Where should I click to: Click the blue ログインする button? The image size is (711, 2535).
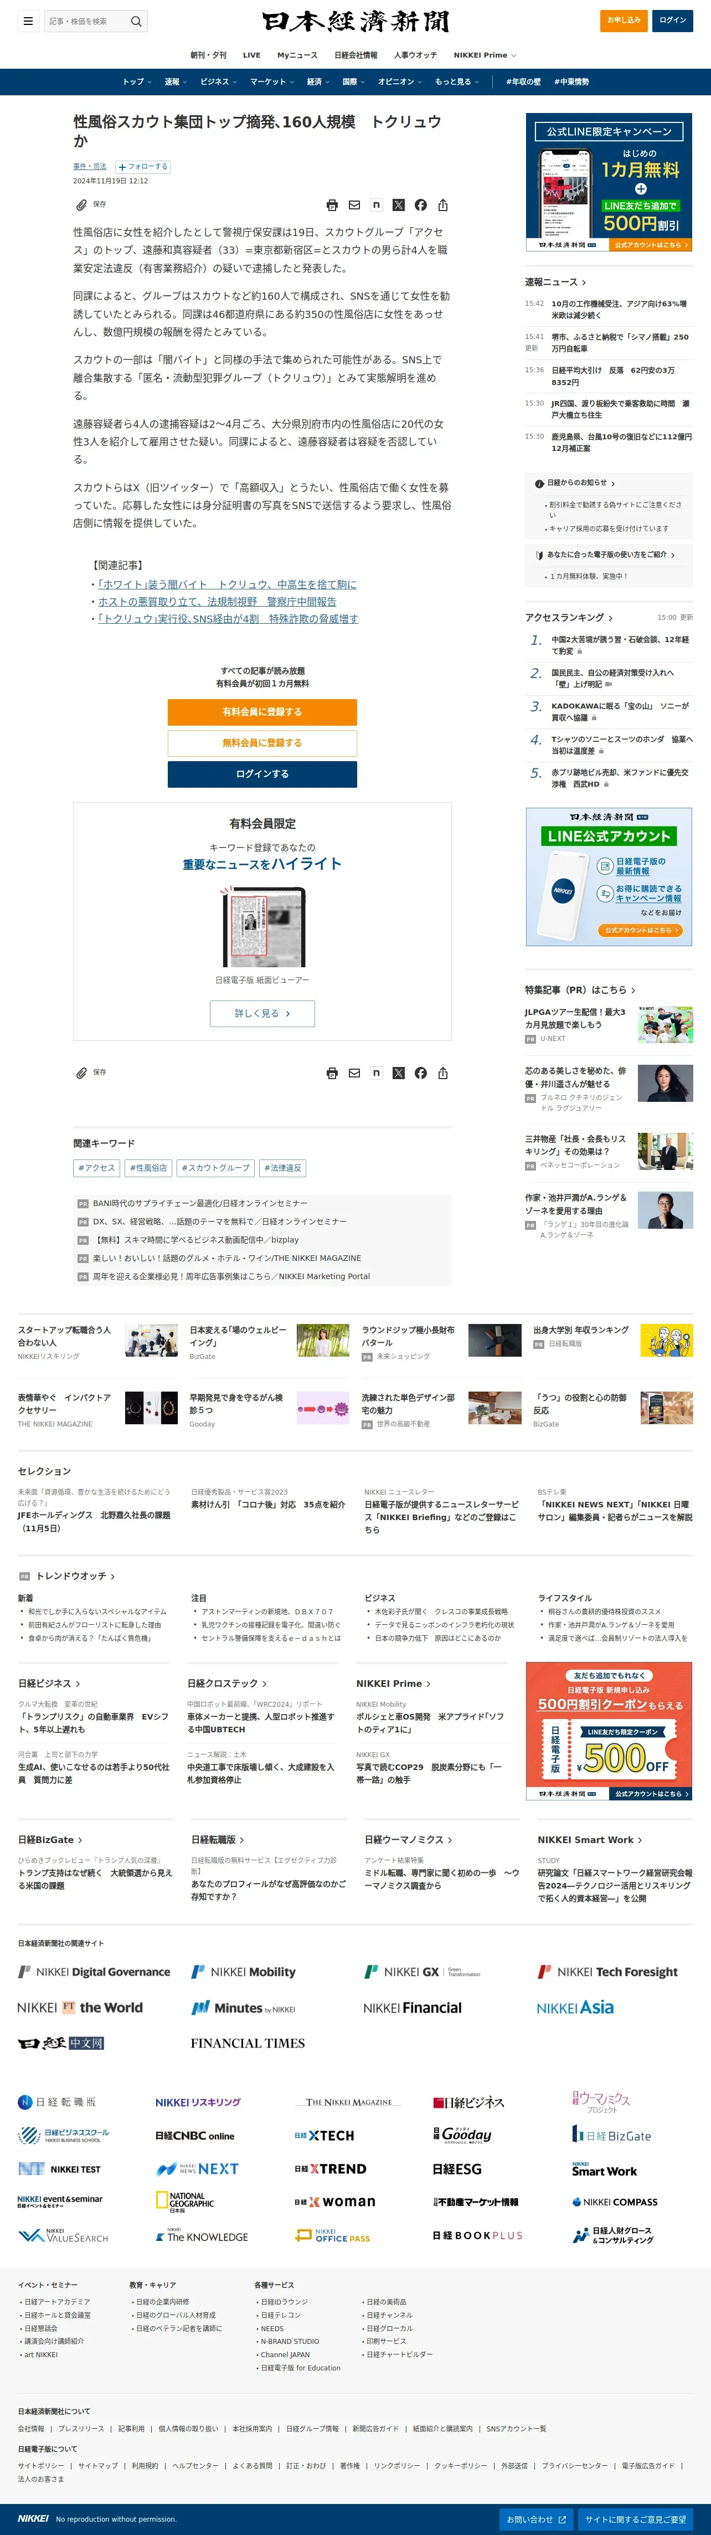tap(261, 774)
